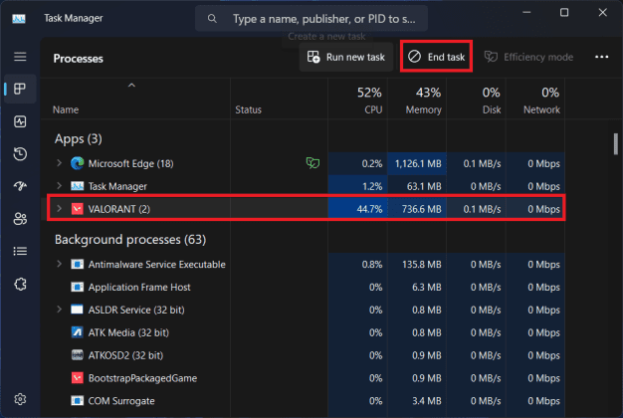Open the three-dot more options menu
This screenshot has width=623, height=418.
[600, 57]
